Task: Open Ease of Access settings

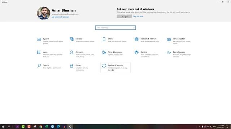Action: (x=180, y=54)
